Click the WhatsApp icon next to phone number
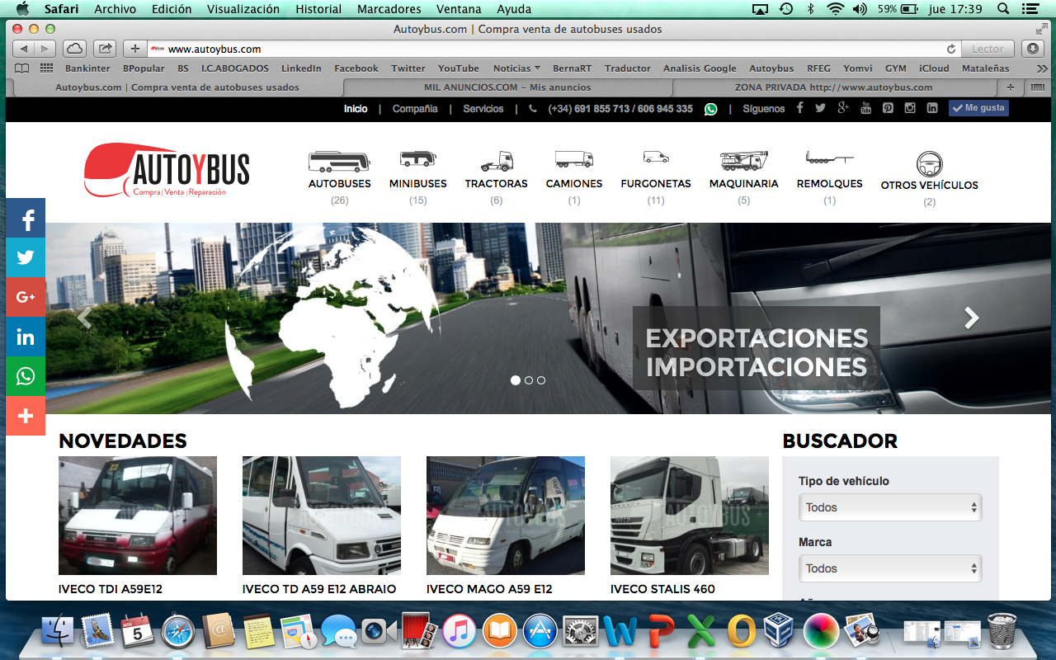Image resolution: width=1056 pixels, height=660 pixels. [x=710, y=109]
